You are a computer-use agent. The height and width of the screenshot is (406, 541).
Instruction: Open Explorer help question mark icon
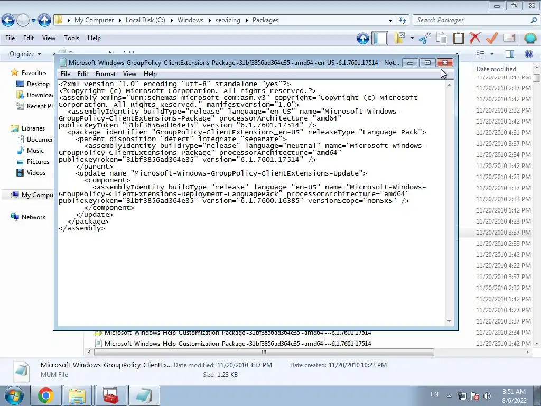coord(528,54)
